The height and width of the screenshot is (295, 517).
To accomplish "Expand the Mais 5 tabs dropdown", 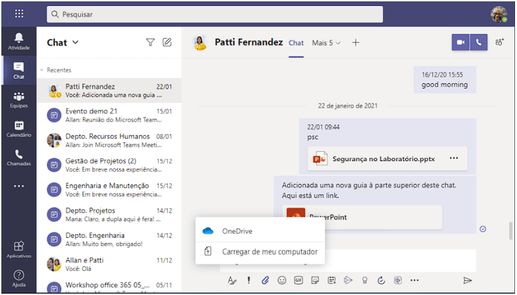I will coord(326,43).
